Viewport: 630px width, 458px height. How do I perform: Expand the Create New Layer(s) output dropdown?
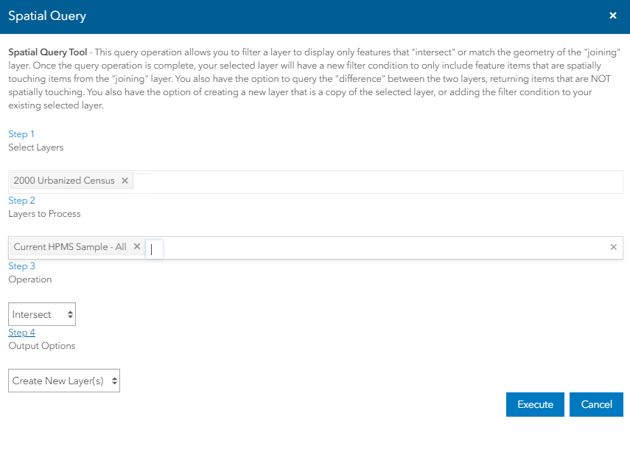pos(64,381)
